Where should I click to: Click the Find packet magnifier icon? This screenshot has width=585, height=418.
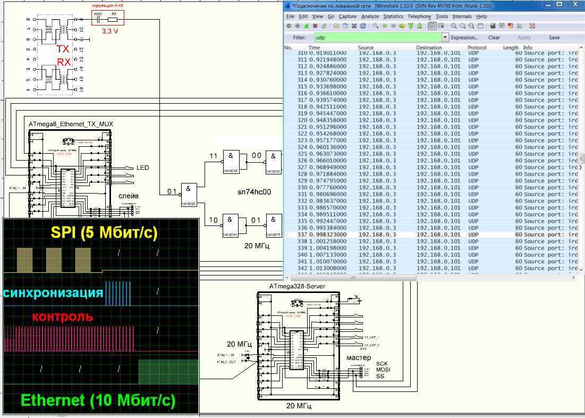click(376, 26)
